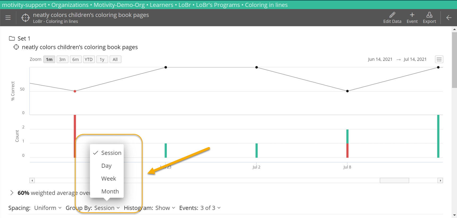This screenshot has width=457, height=218.
Task: Select Month grouping option
Action: tap(110, 191)
